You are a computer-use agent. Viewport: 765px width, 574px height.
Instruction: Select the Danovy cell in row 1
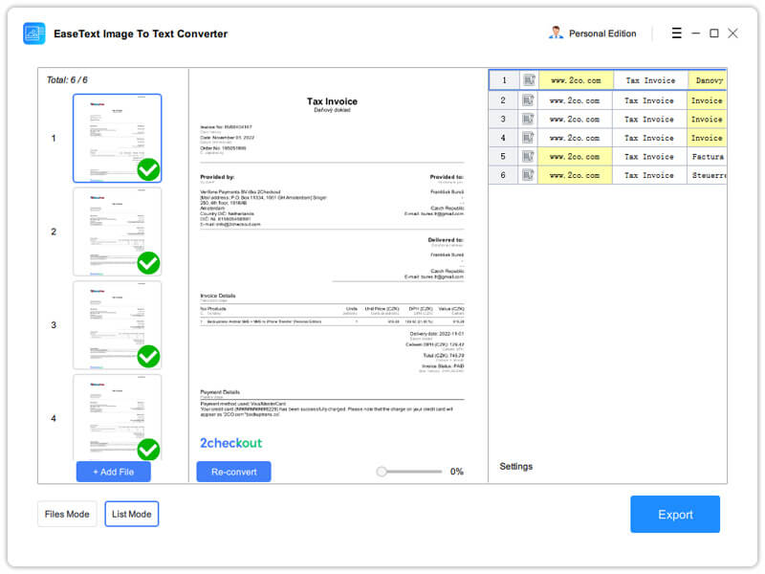(x=708, y=80)
